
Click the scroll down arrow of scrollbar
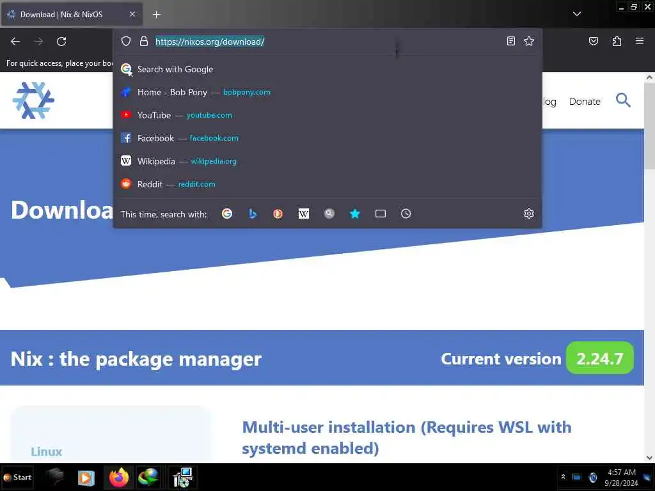pos(649,458)
